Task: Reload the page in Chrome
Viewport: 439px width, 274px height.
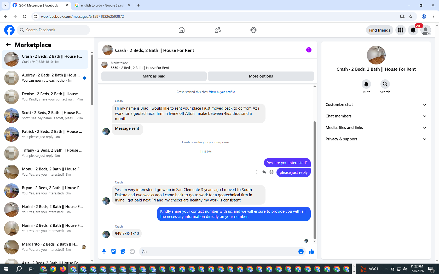Action: pos(25,16)
